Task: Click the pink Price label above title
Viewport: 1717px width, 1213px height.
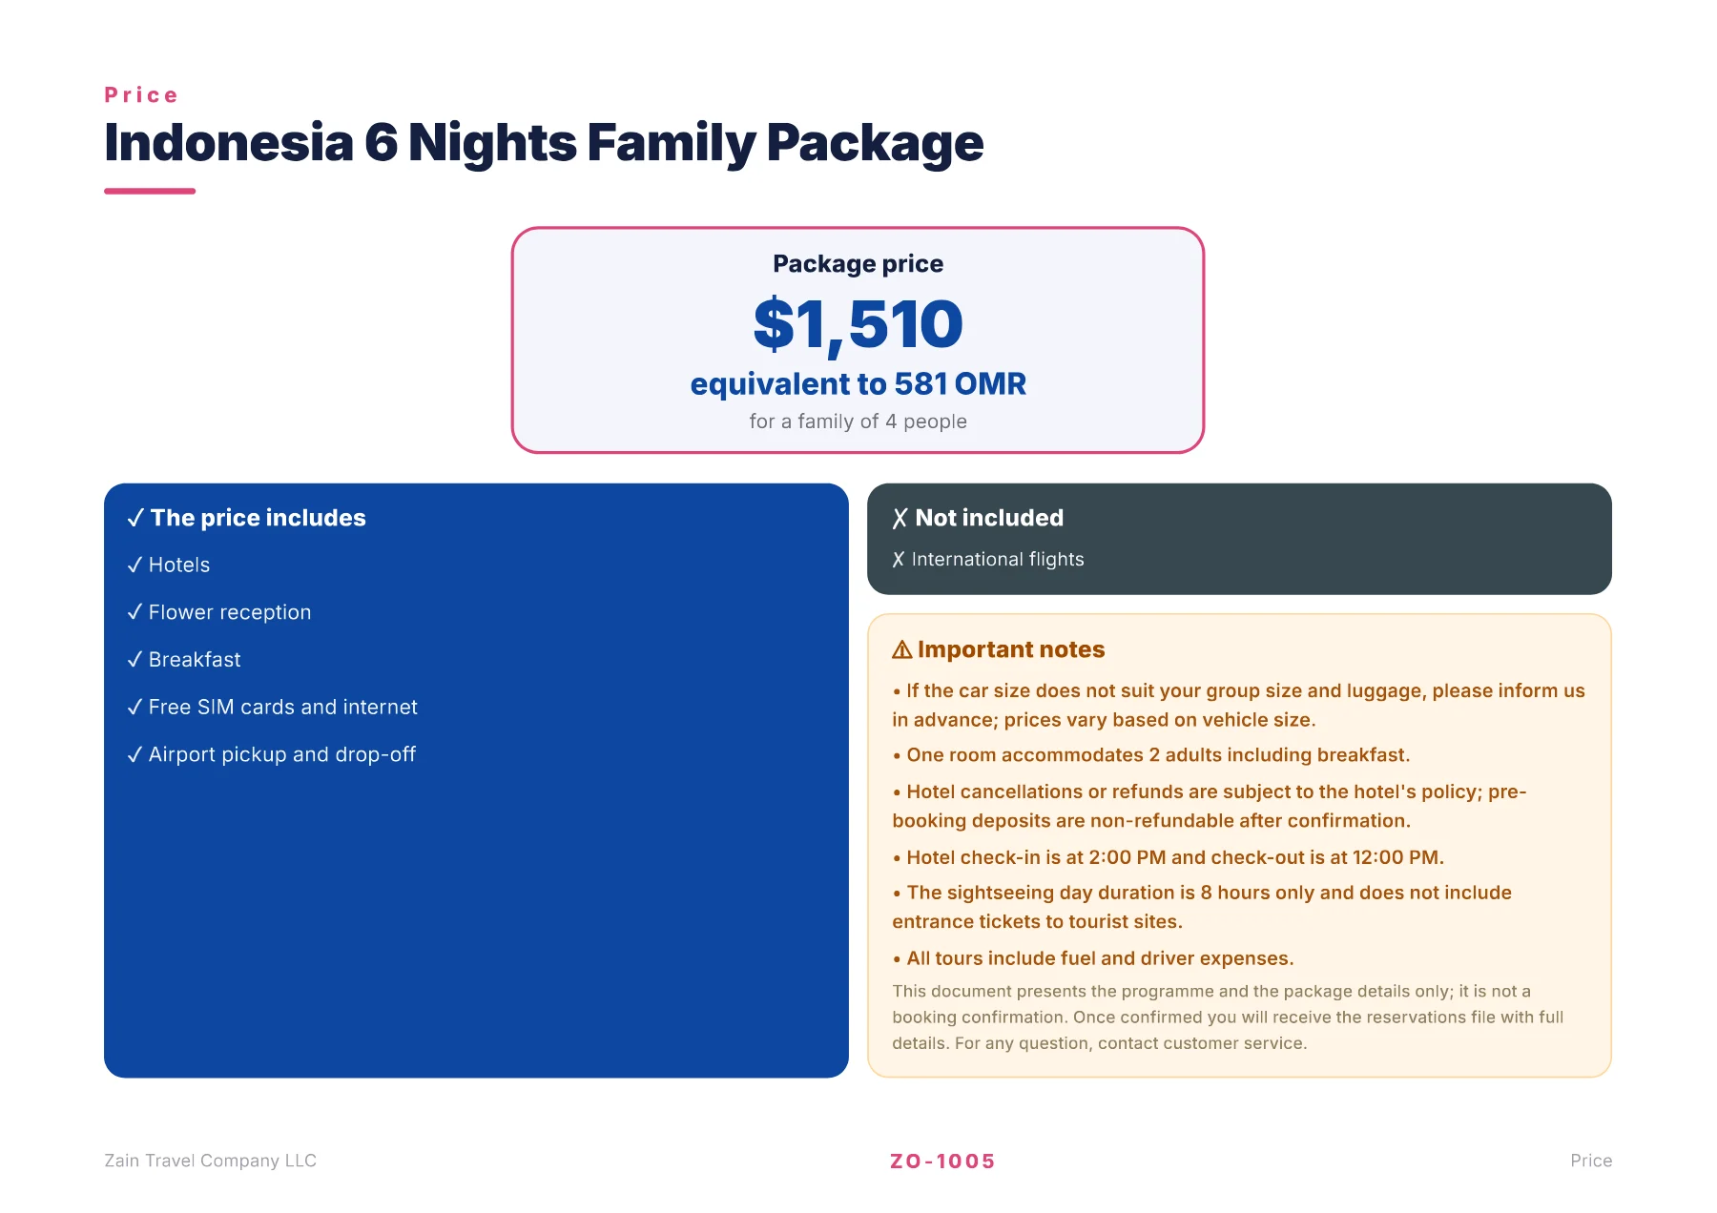Action: 141,94
